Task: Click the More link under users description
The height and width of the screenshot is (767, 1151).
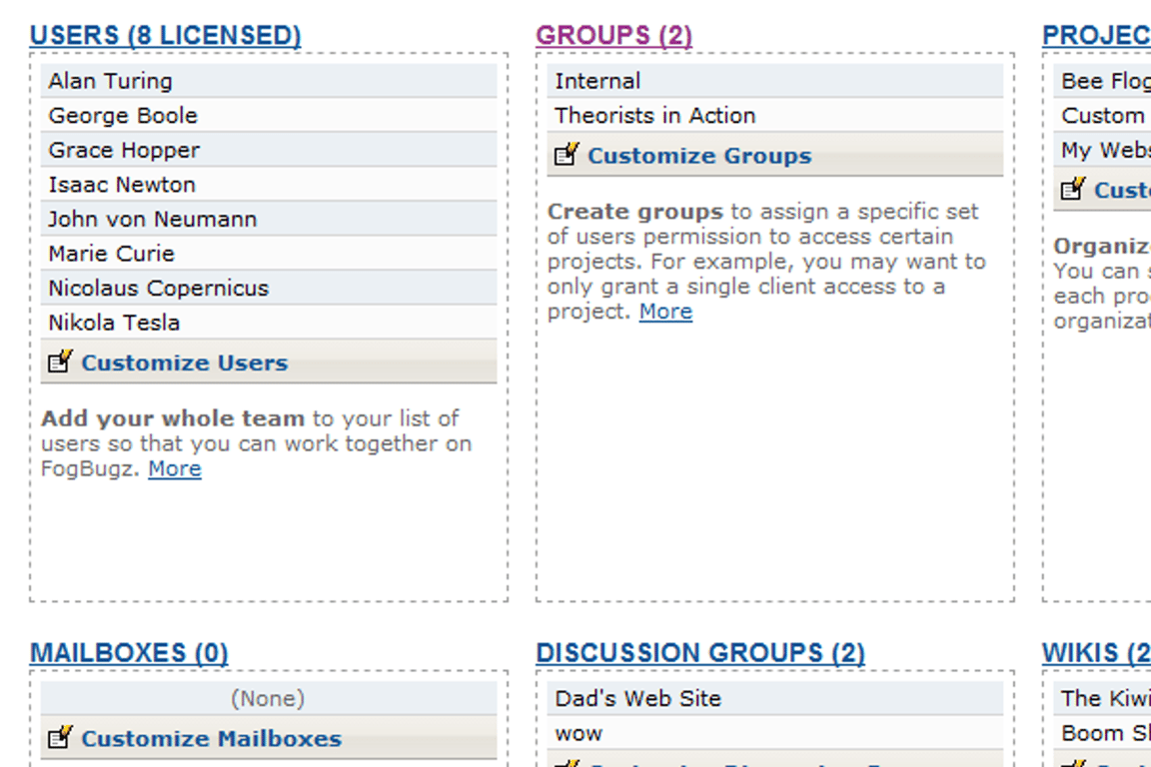Action: 175,468
